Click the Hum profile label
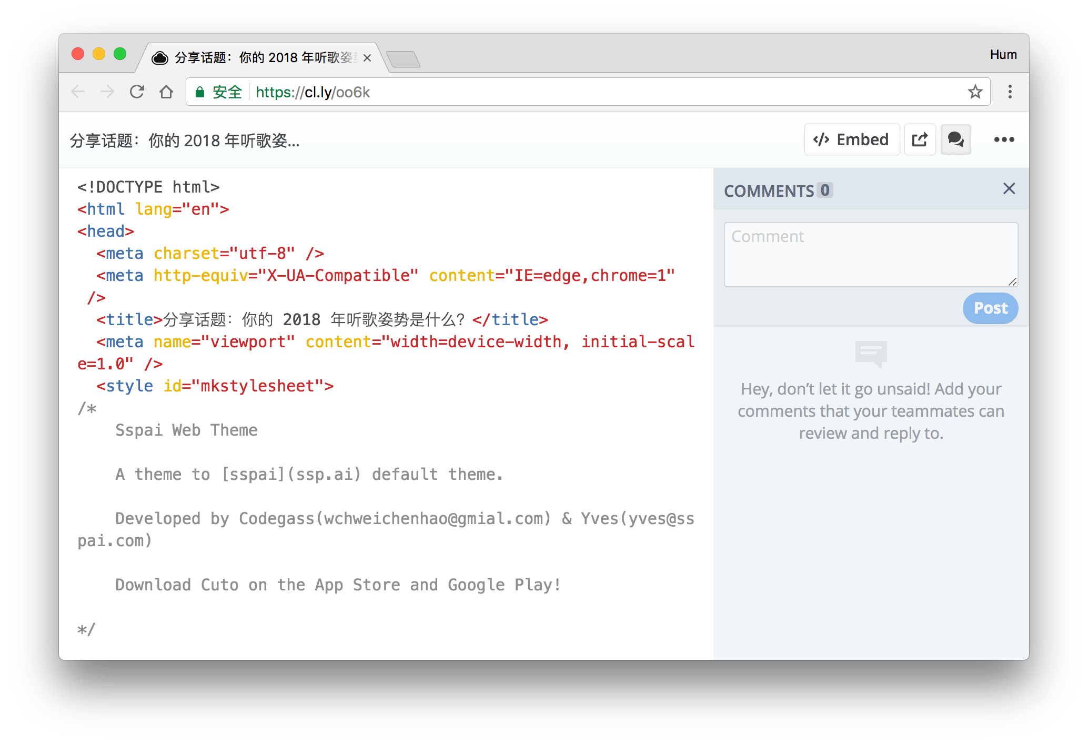Viewport: 1088px width, 744px height. 1003,55
